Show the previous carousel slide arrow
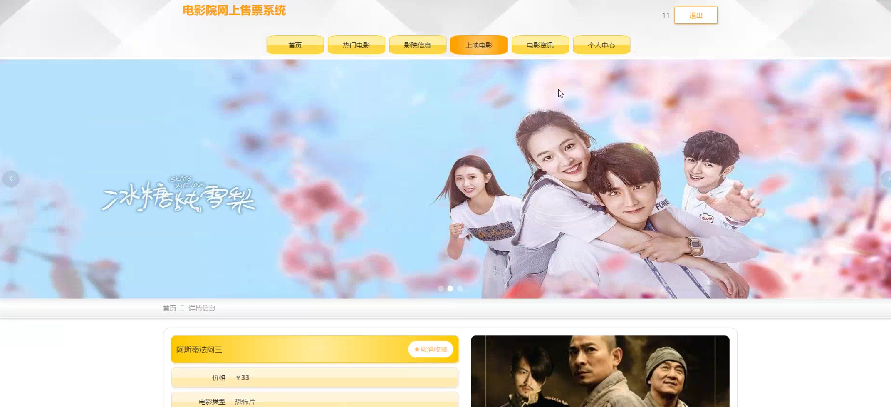This screenshot has width=891, height=407. coord(11,179)
